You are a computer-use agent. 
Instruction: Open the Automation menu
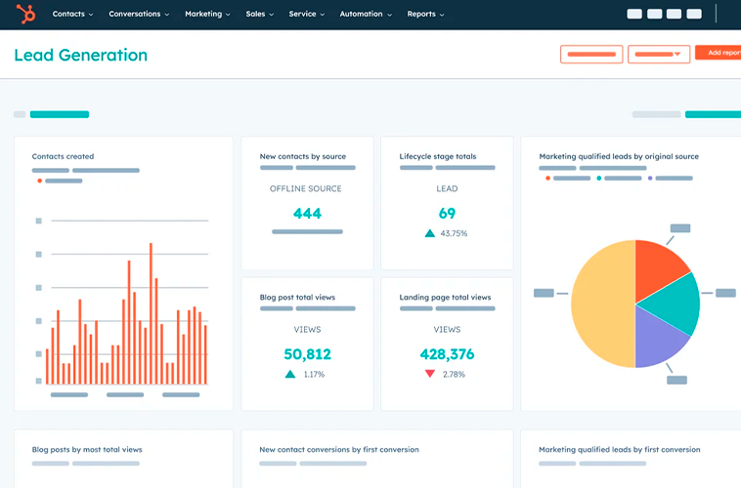tap(367, 15)
